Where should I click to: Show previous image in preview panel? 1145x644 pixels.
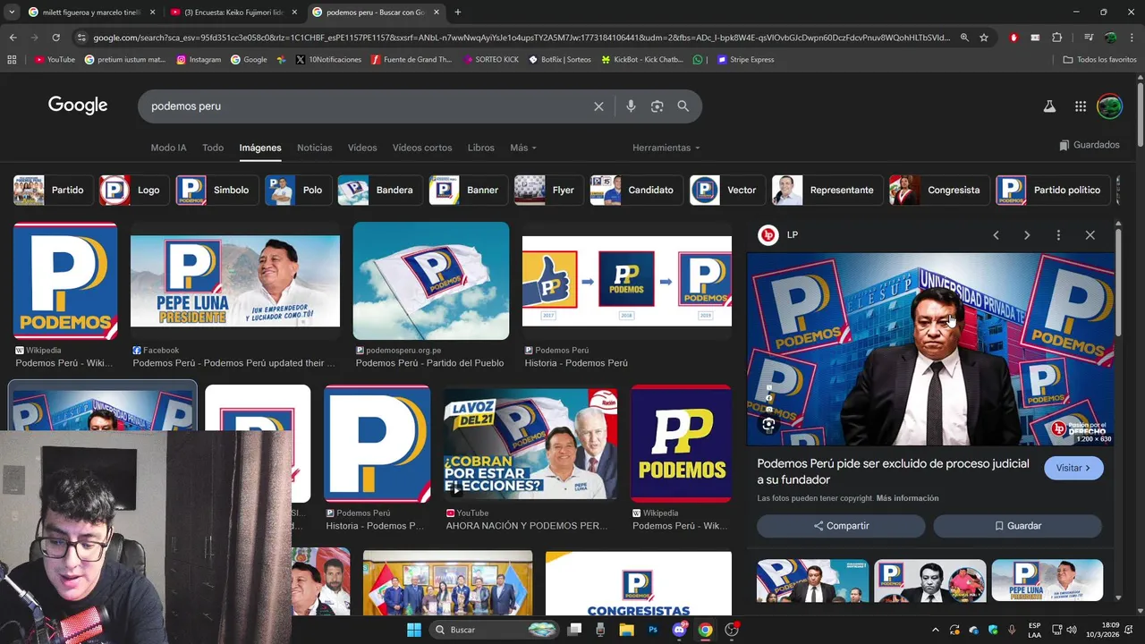pos(996,235)
